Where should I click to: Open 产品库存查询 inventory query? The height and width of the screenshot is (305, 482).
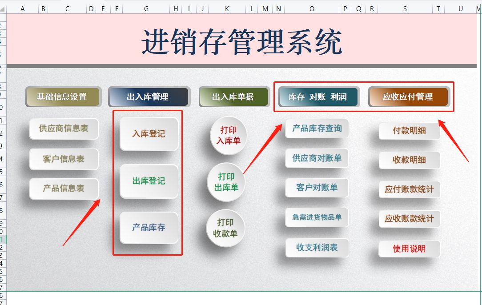(x=317, y=128)
